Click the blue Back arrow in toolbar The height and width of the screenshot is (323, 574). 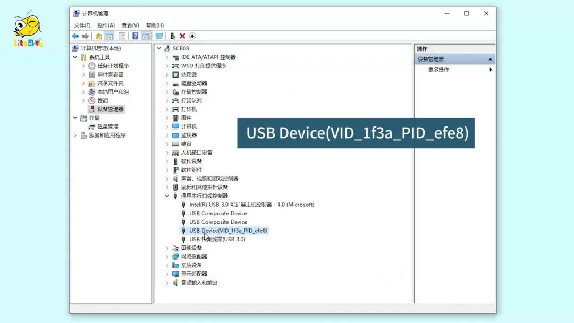75,36
